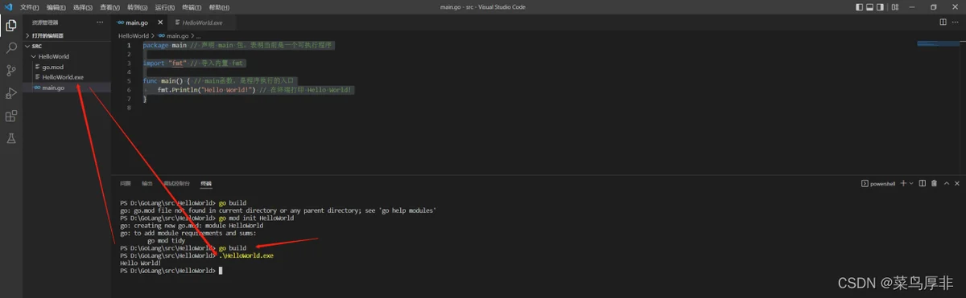This screenshot has width=966, height=298.
Task: Open the 帮助 (Help) menu
Action: pyautogui.click(x=218, y=6)
